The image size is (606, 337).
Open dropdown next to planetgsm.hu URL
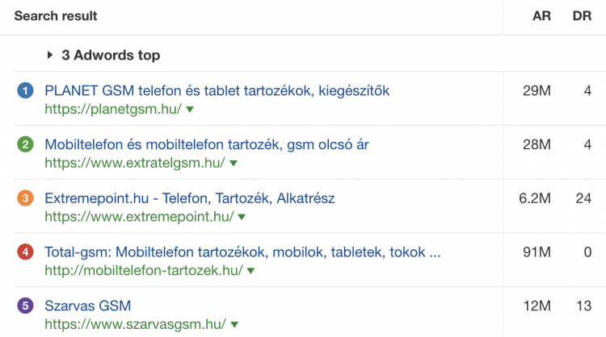pyautogui.click(x=190, y=109)
